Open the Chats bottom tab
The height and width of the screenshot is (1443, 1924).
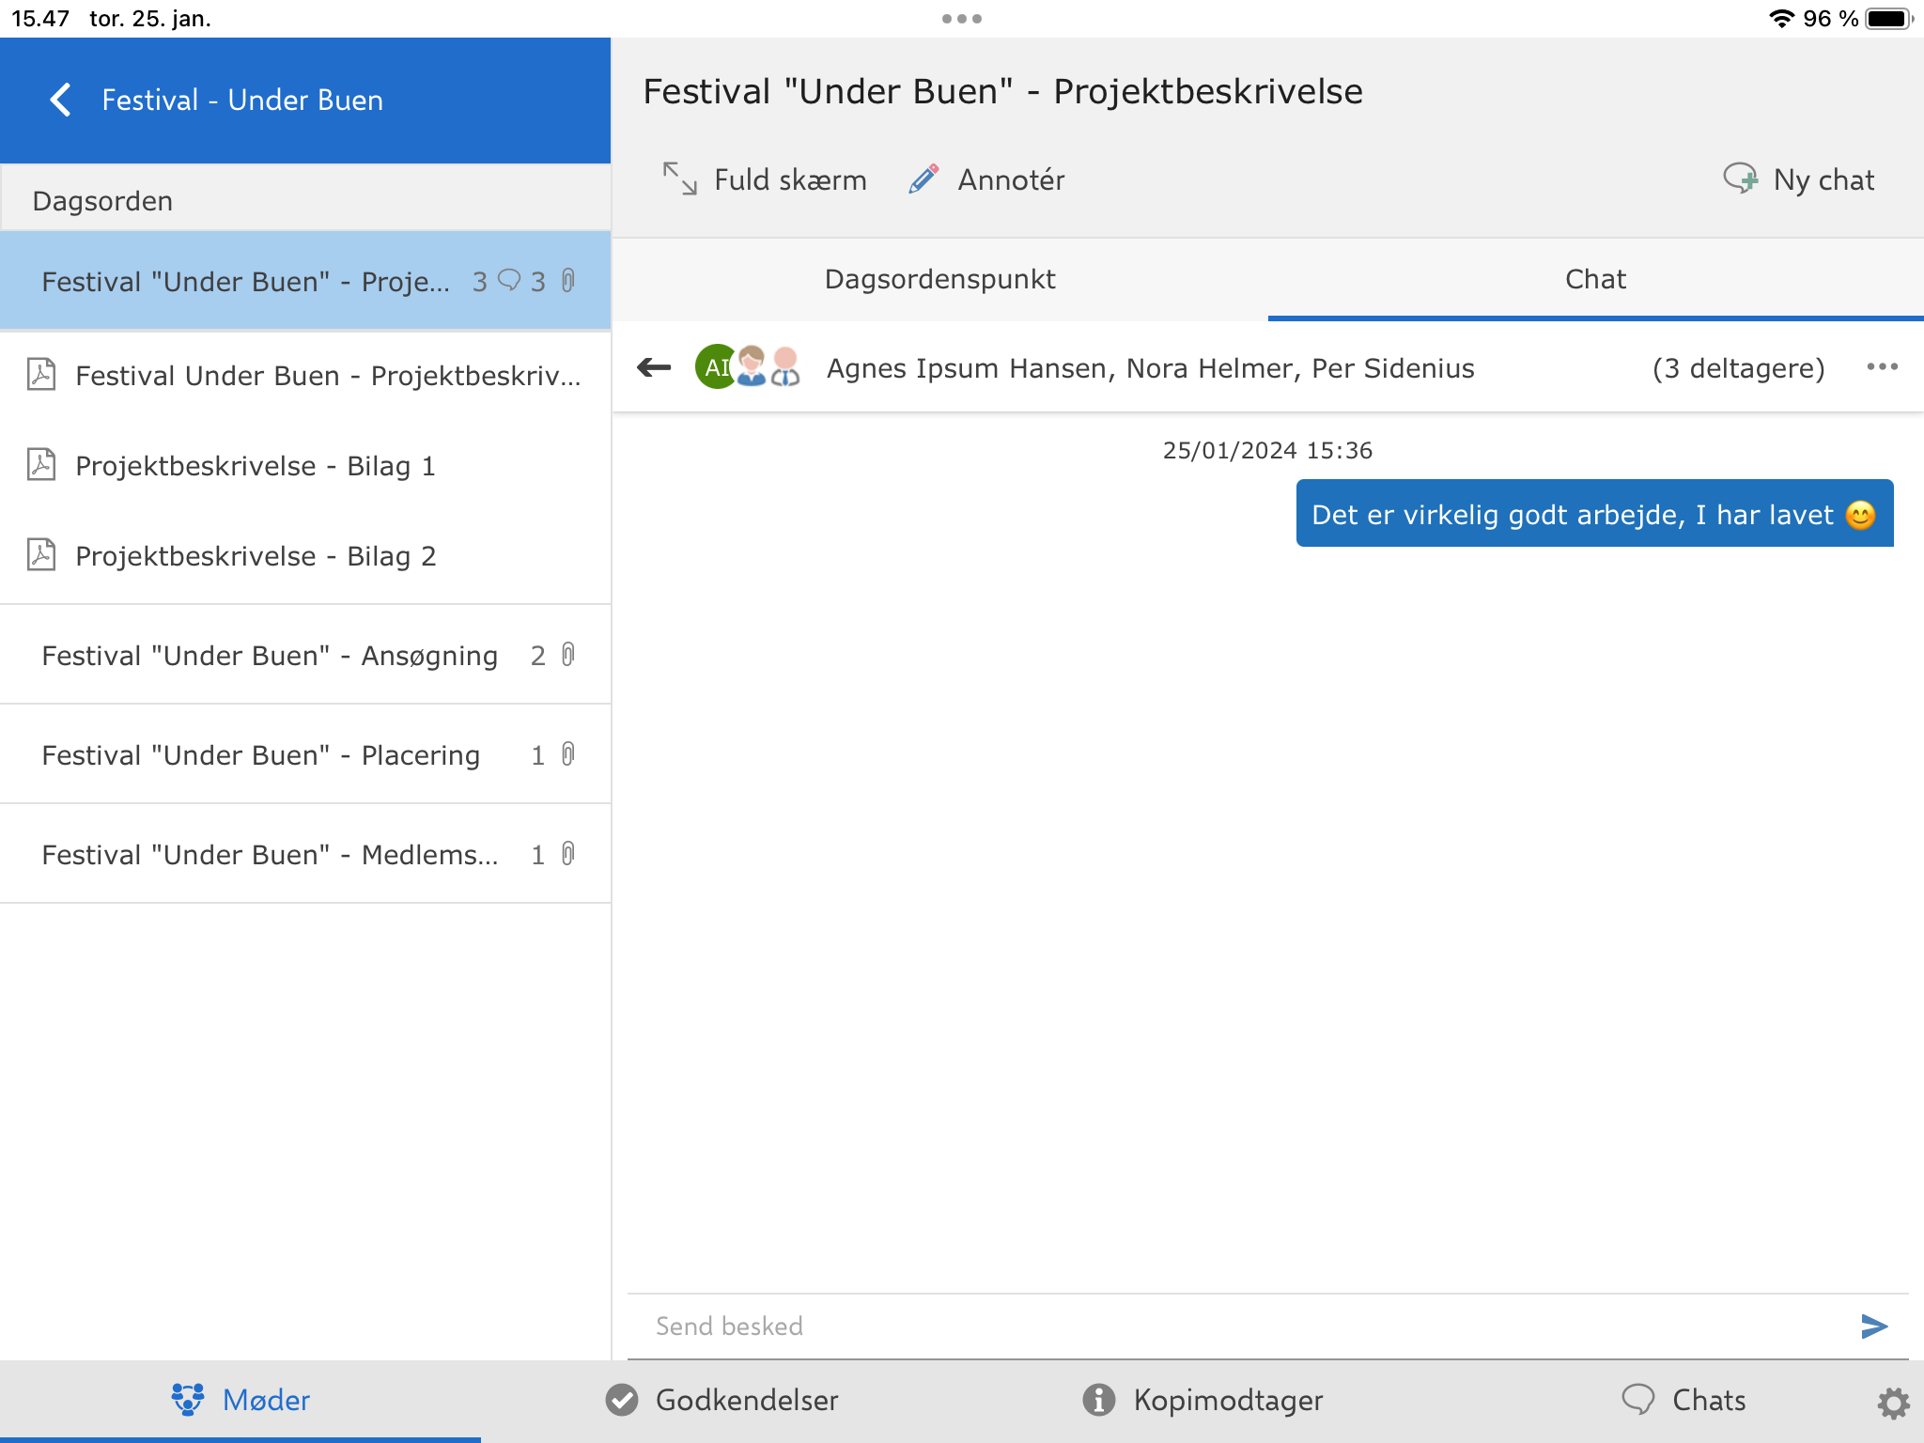[1683, 1400]
